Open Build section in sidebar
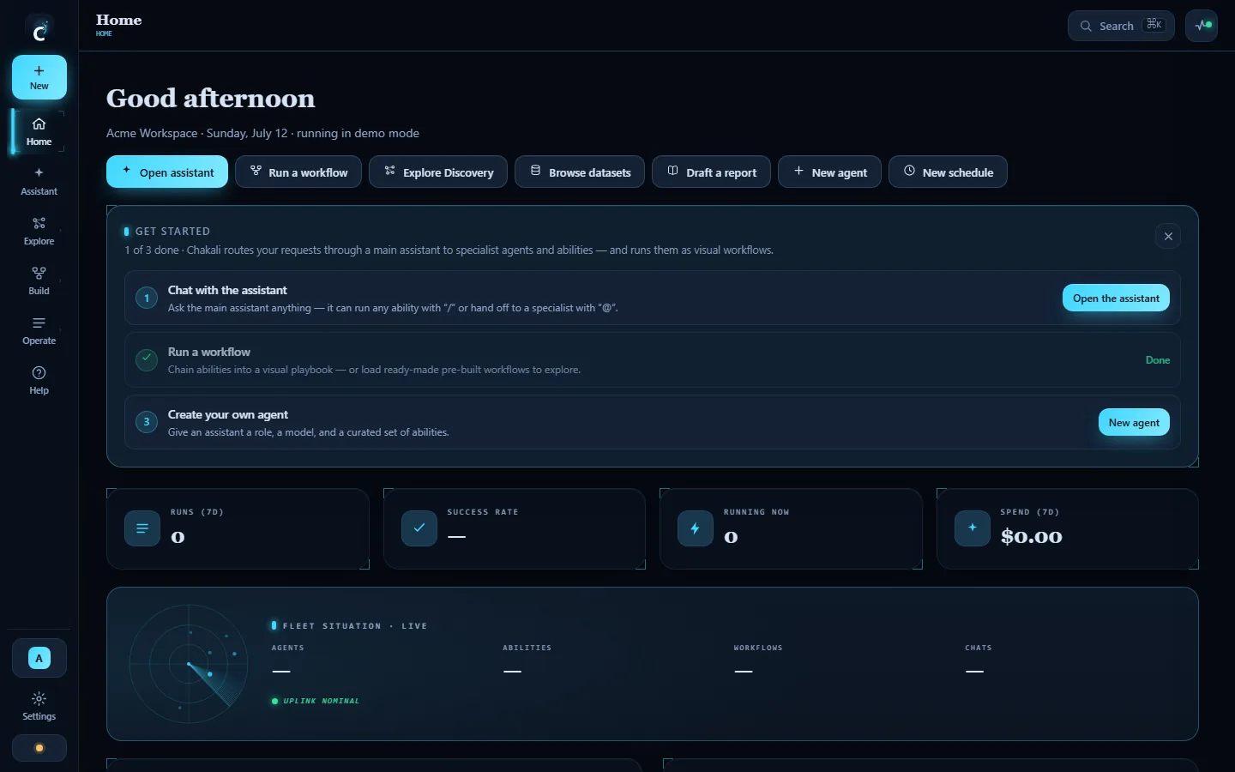The height and width of the screenshot is (772, 1235). (39, 281)
